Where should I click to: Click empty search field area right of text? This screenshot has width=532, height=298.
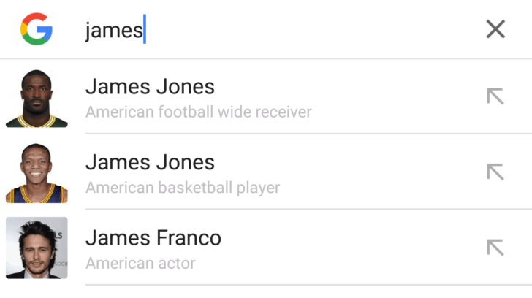pos(307,29)
